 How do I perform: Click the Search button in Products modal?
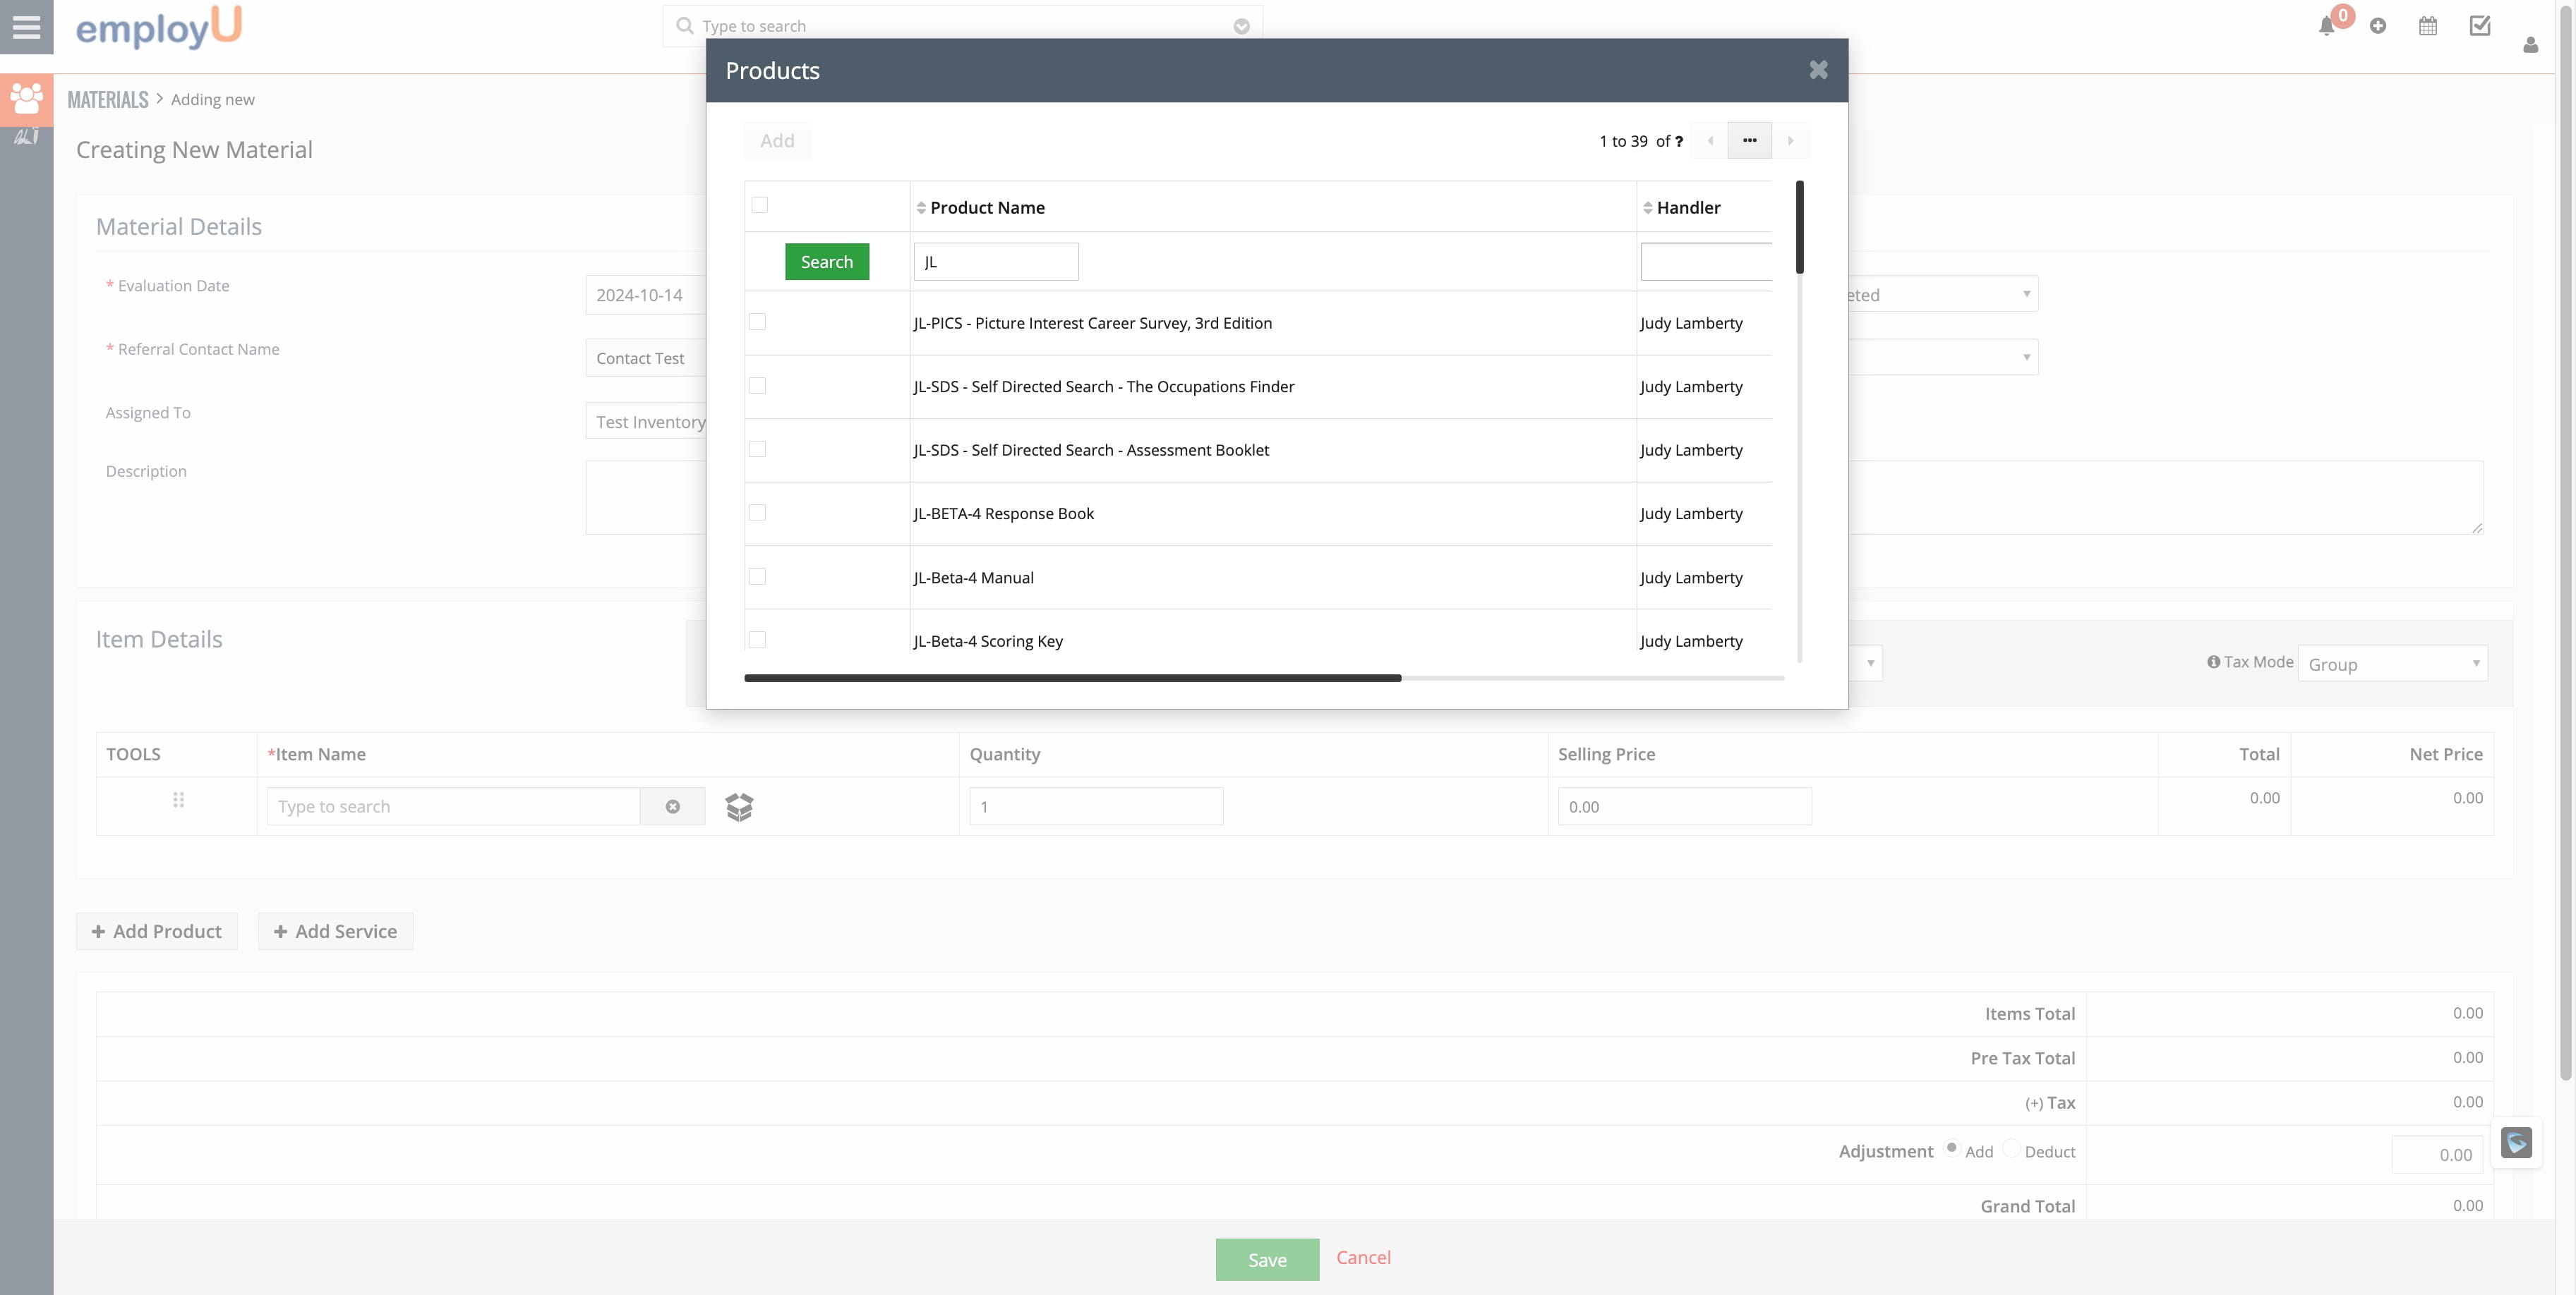pyautogui.click(x=826, y=261)
